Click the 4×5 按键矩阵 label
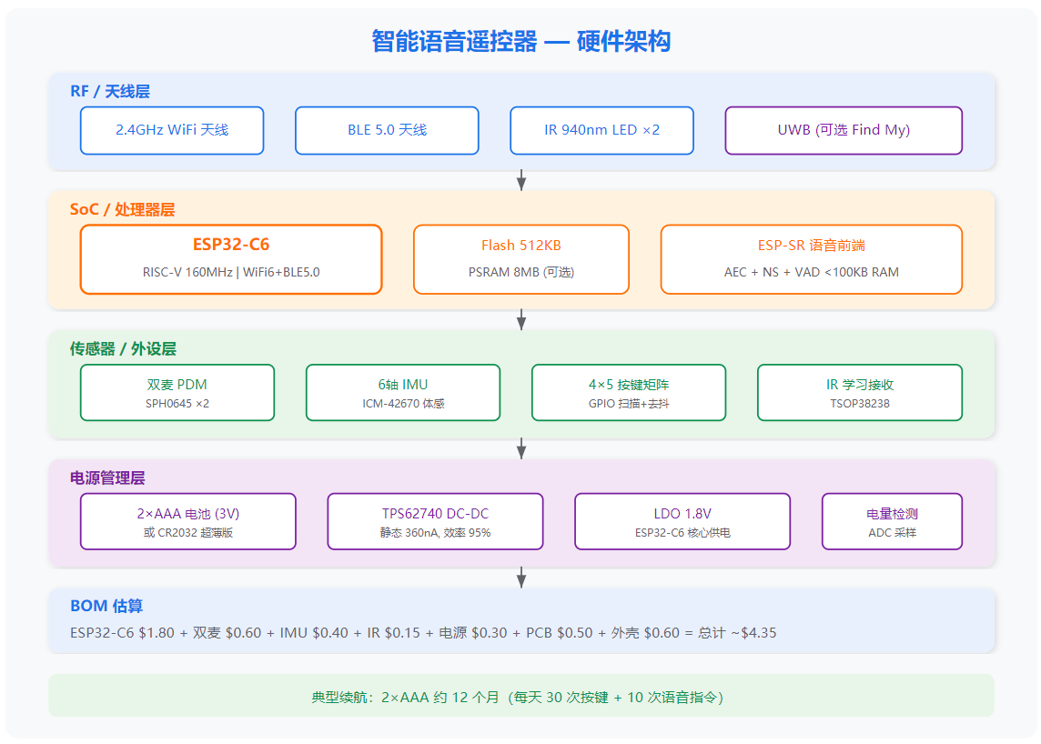This screenshot has height=744, width=1041. (x=629, y=384)
